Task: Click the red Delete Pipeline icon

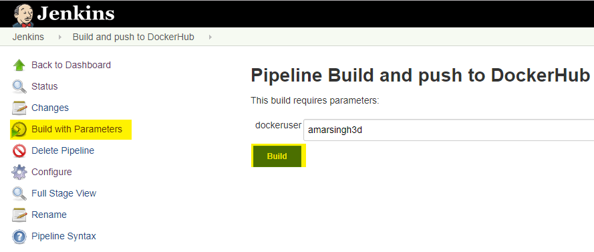Action: pyautogui.click(x=19, y=151)
